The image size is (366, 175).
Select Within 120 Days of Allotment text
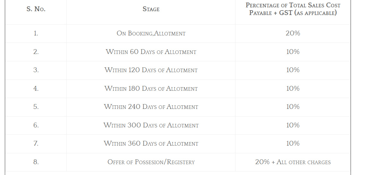[x=151, y=70]
